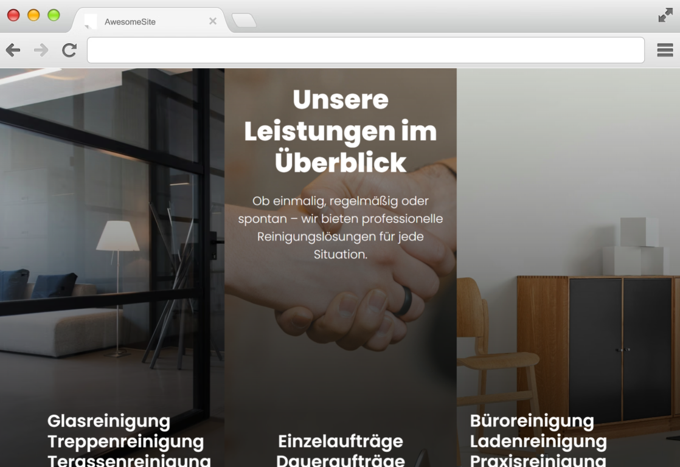Click the fullscreen expand arrows icon
Image resolution: width=680 pixels, height=467 pixels.
point(665,15)
